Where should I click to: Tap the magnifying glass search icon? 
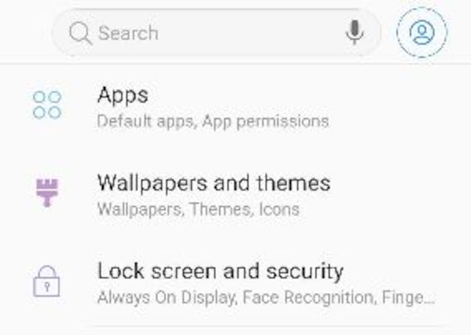pos(80,33)
